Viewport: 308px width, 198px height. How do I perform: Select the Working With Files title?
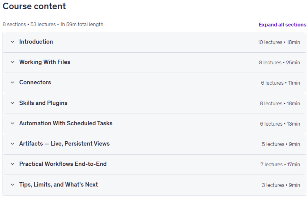coord(44,62)
